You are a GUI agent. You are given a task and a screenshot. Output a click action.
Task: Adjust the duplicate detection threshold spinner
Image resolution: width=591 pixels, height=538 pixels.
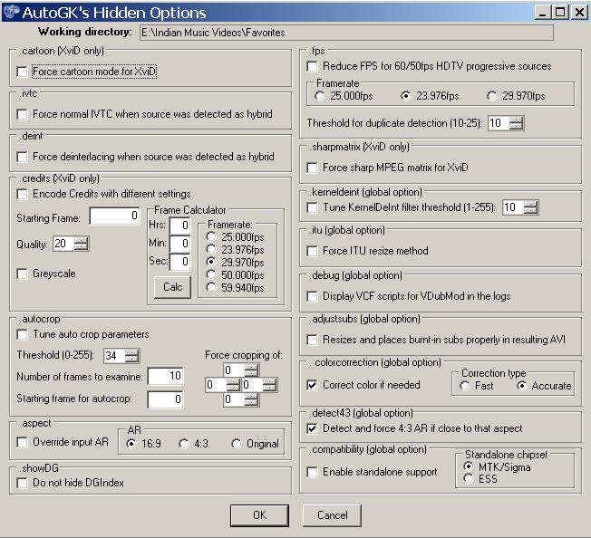tap(516, 123)
